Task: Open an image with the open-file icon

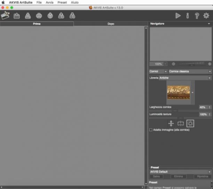Action: coord(17,16)
